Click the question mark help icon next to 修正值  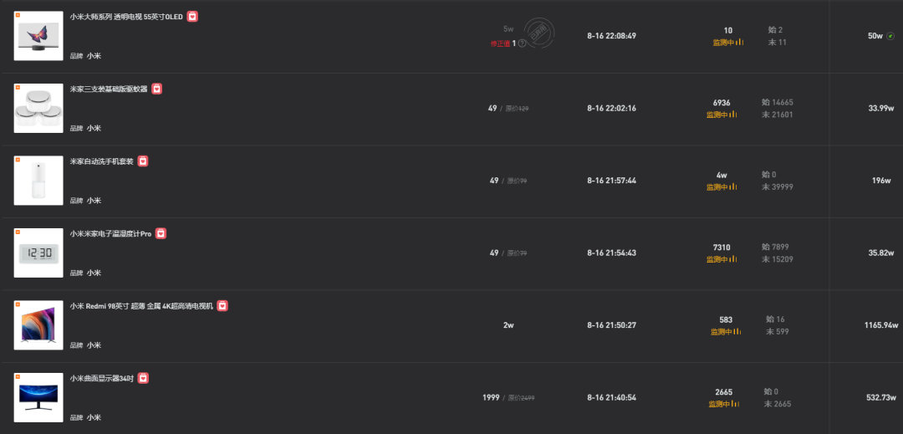[x=522, y=43]
